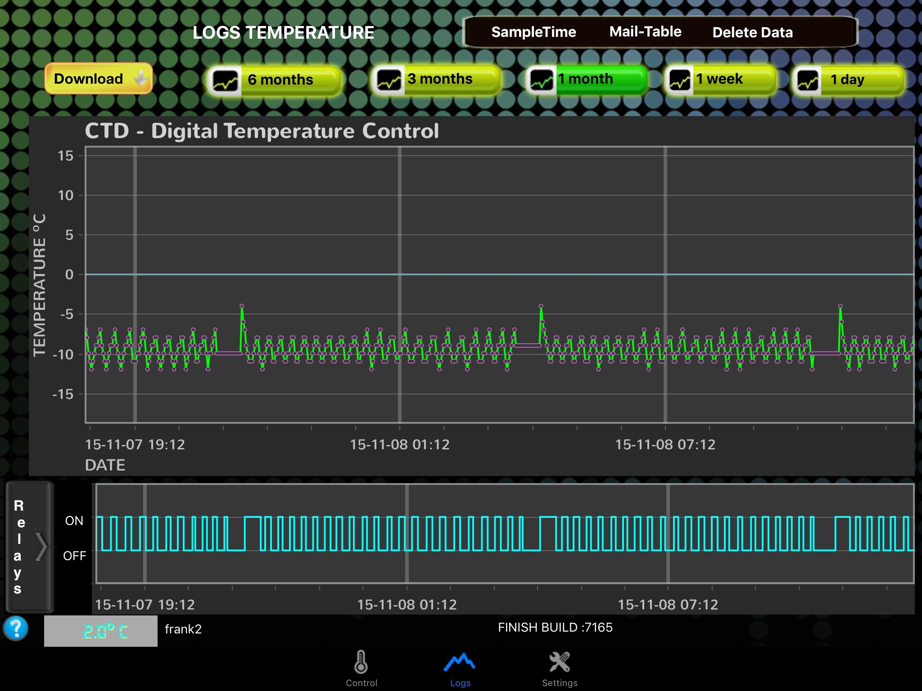Screen dimensions: 922x691
Task: Open the Settings tab
Action: 560,669
